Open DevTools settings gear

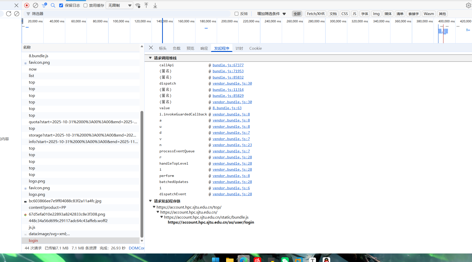coord(468,5)
